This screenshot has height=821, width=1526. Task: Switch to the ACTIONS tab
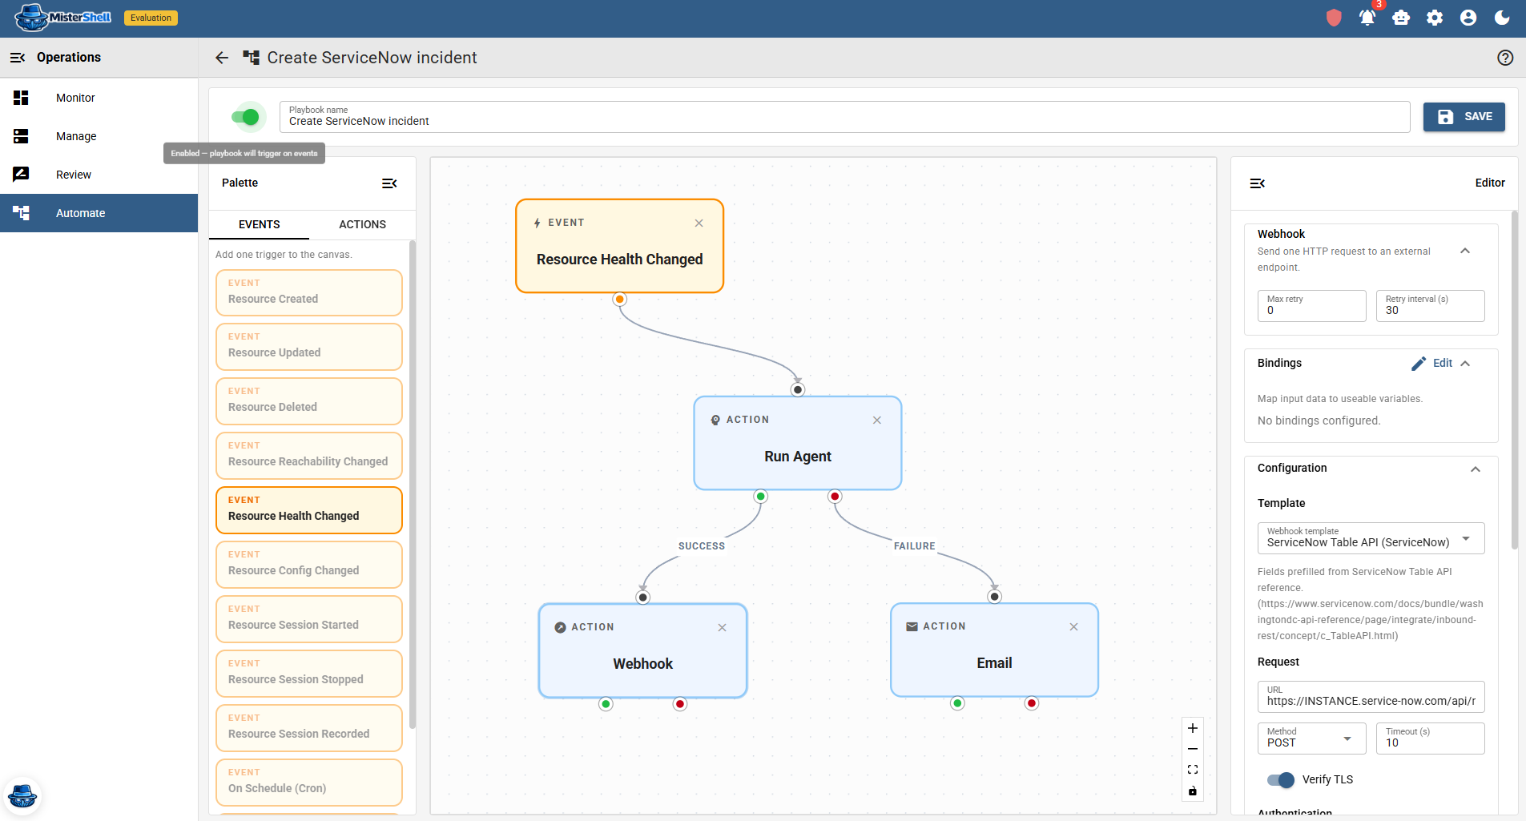(362, 225)
